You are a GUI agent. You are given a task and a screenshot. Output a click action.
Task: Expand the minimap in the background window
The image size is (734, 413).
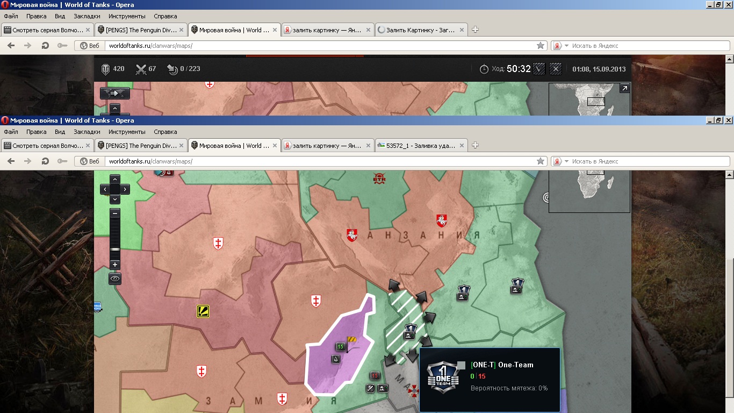624,88
